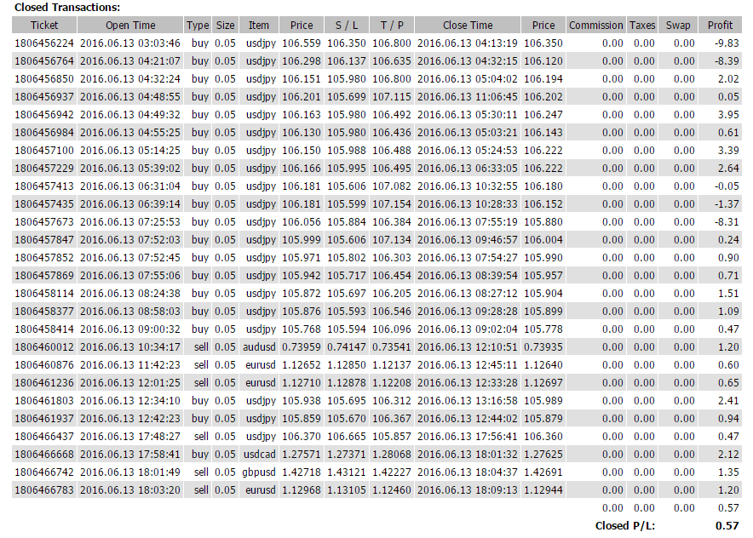
Task: Click the Close Time column header
Action: click(468, 26)
